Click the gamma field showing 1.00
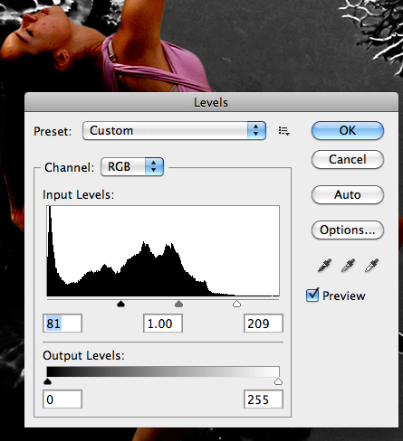 [x=163, y=324]
